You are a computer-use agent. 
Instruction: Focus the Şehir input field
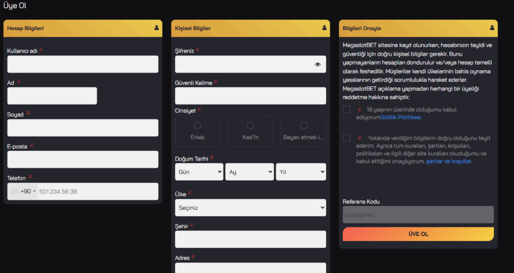click(250, 239)
